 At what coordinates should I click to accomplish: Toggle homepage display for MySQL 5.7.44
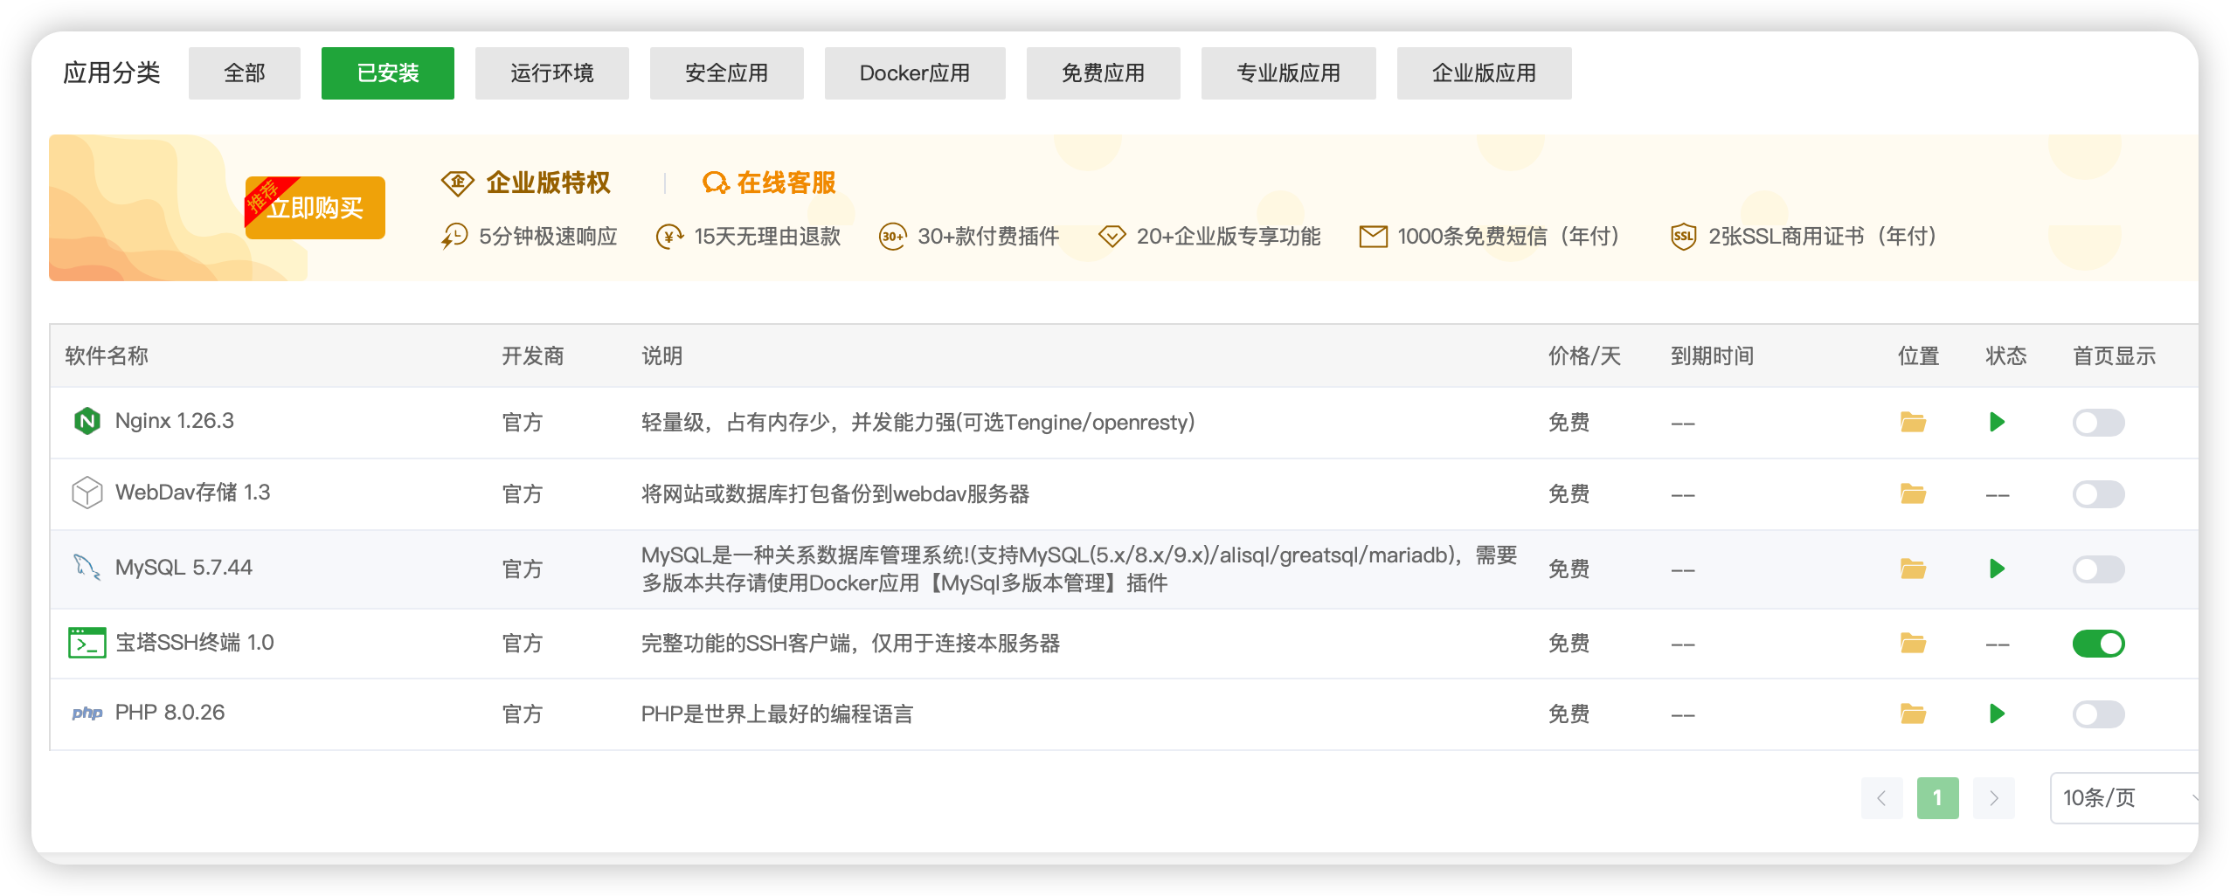click(2098, 569)
